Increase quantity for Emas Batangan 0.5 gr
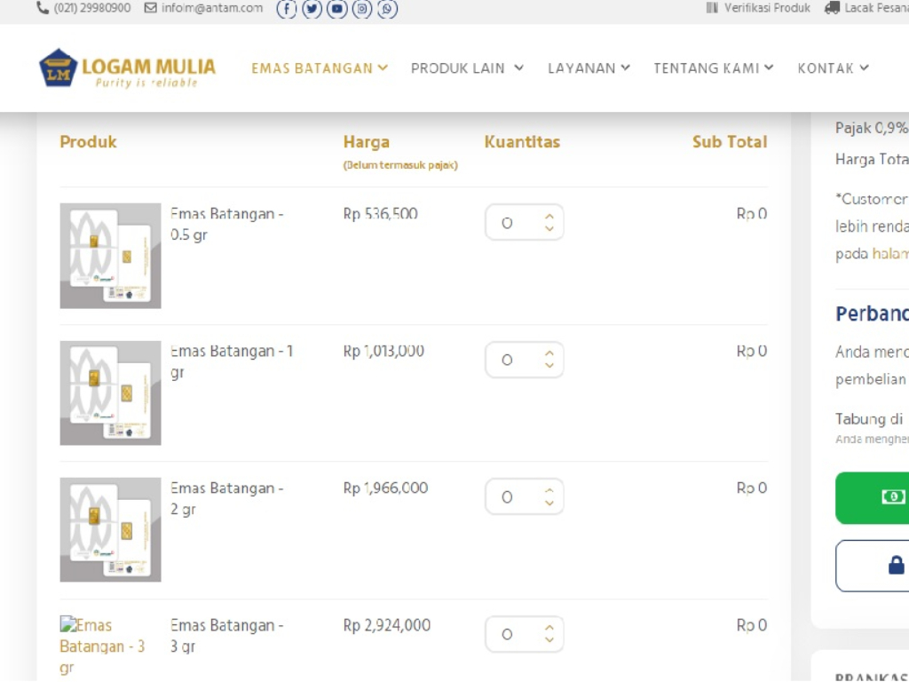Viewport: 909px width, 682px height. click(549, 217)
